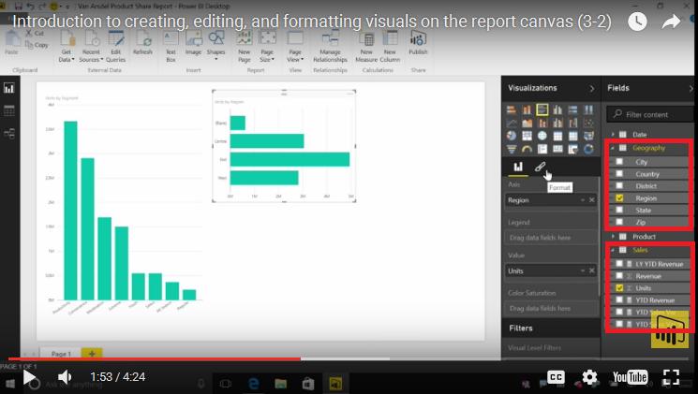Click the video Share arrow icon

pos(671,22)
